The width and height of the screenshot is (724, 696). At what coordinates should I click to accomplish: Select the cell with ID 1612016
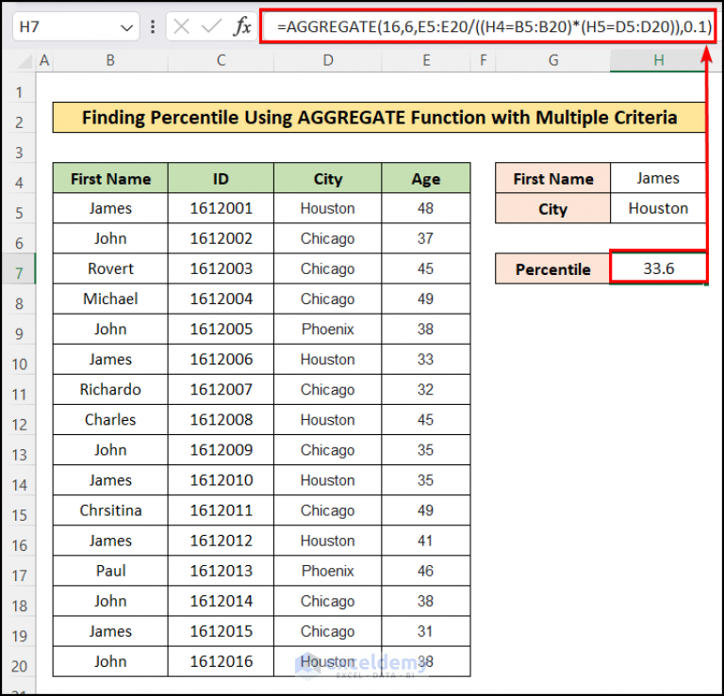[222, 661]
